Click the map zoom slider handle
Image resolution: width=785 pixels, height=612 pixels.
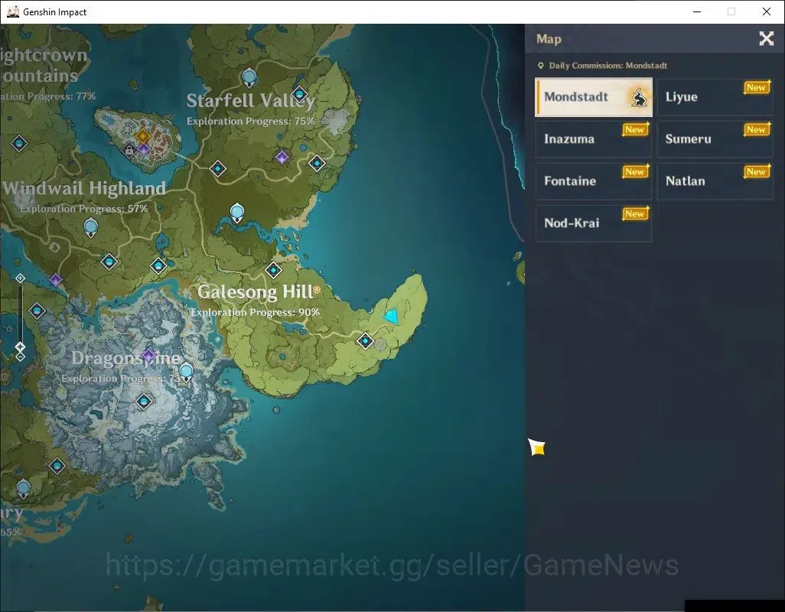(x=20, y=347)
